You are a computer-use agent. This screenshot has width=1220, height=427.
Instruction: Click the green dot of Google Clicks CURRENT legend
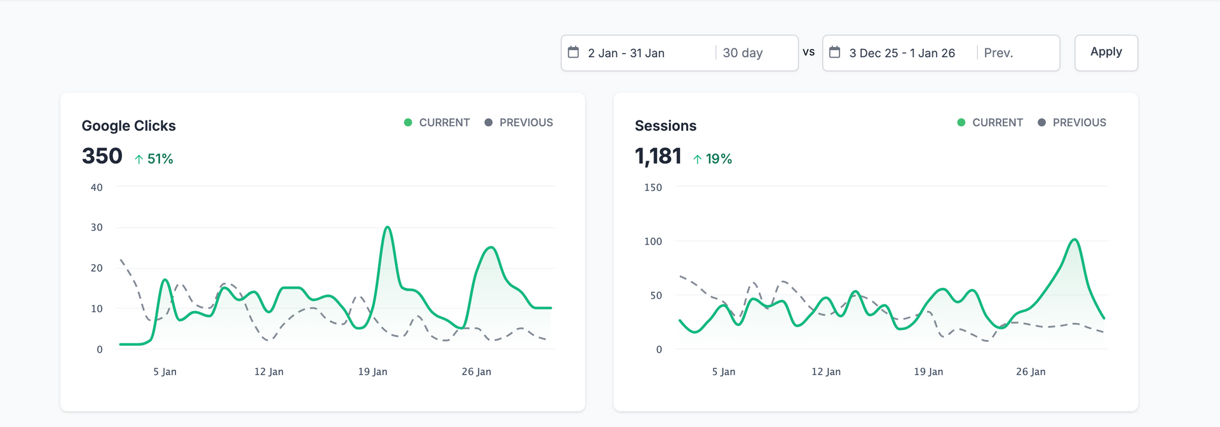point(408,122)
